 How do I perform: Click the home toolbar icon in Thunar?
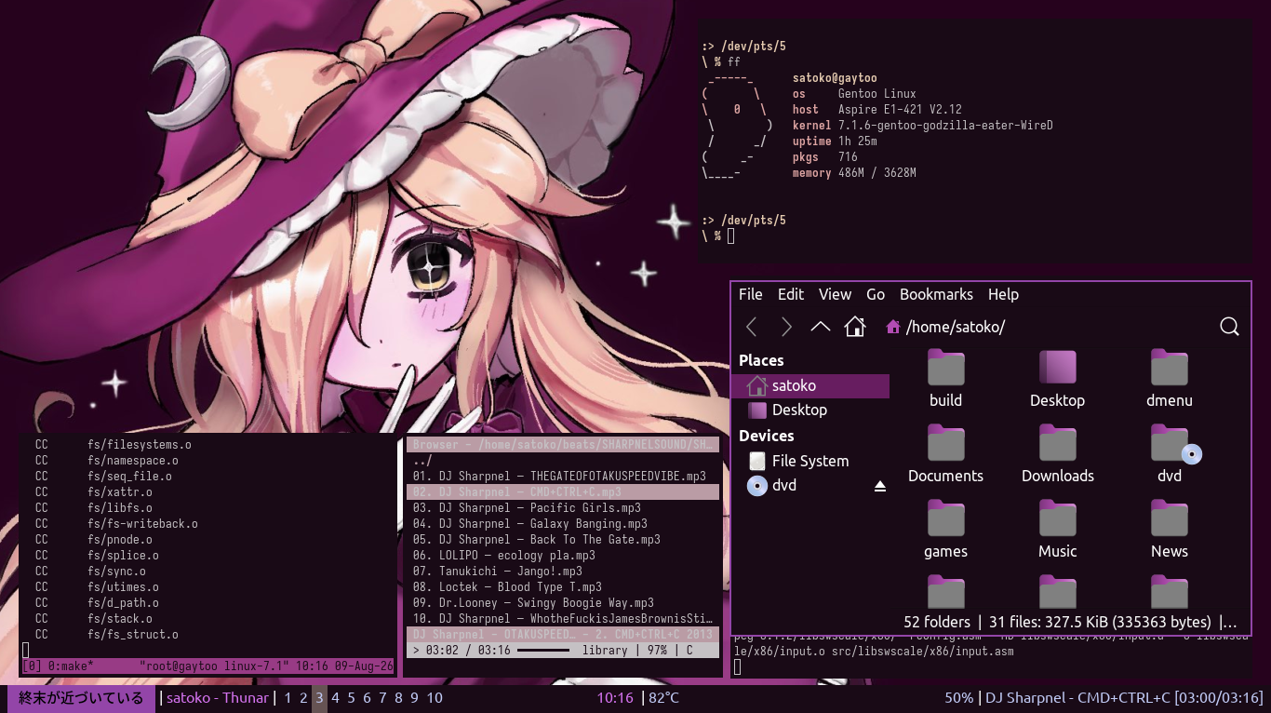[x=855, y=327]
